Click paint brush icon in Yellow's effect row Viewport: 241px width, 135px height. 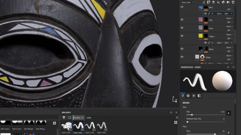pos(209,43)
